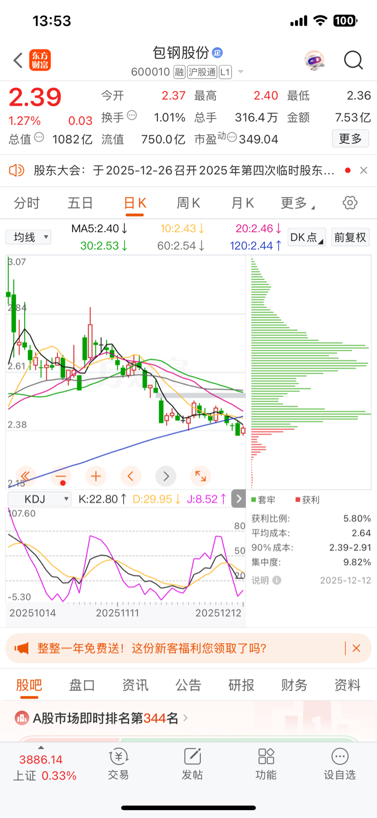Switch to 研报 tab
Screen dimensions: 377x818
coord(241,685)
